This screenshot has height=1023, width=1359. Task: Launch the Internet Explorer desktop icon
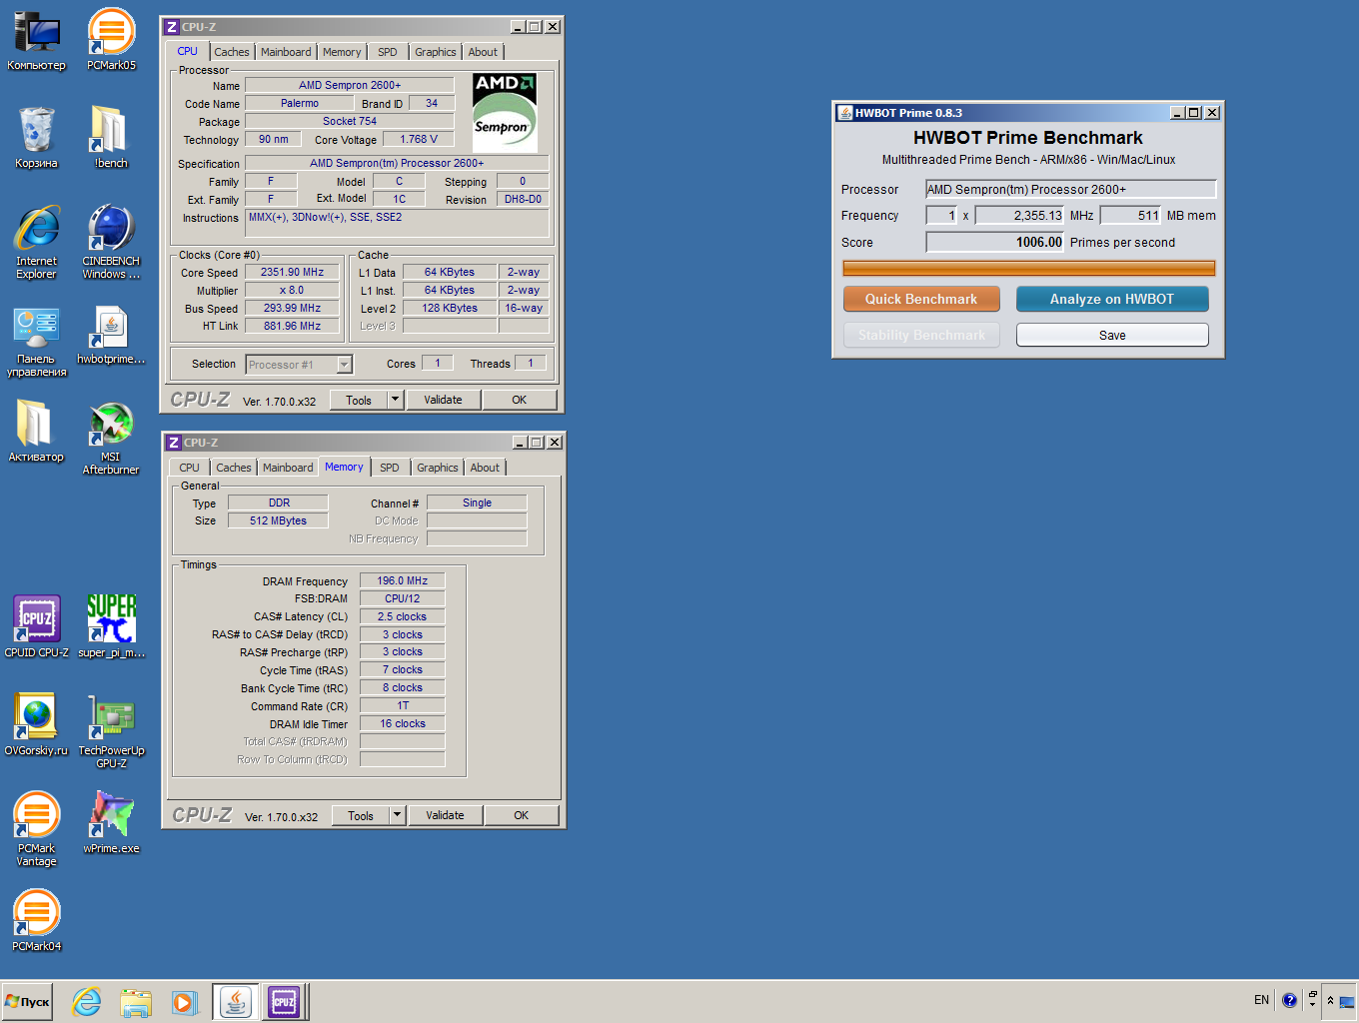[x=37, y=243]
